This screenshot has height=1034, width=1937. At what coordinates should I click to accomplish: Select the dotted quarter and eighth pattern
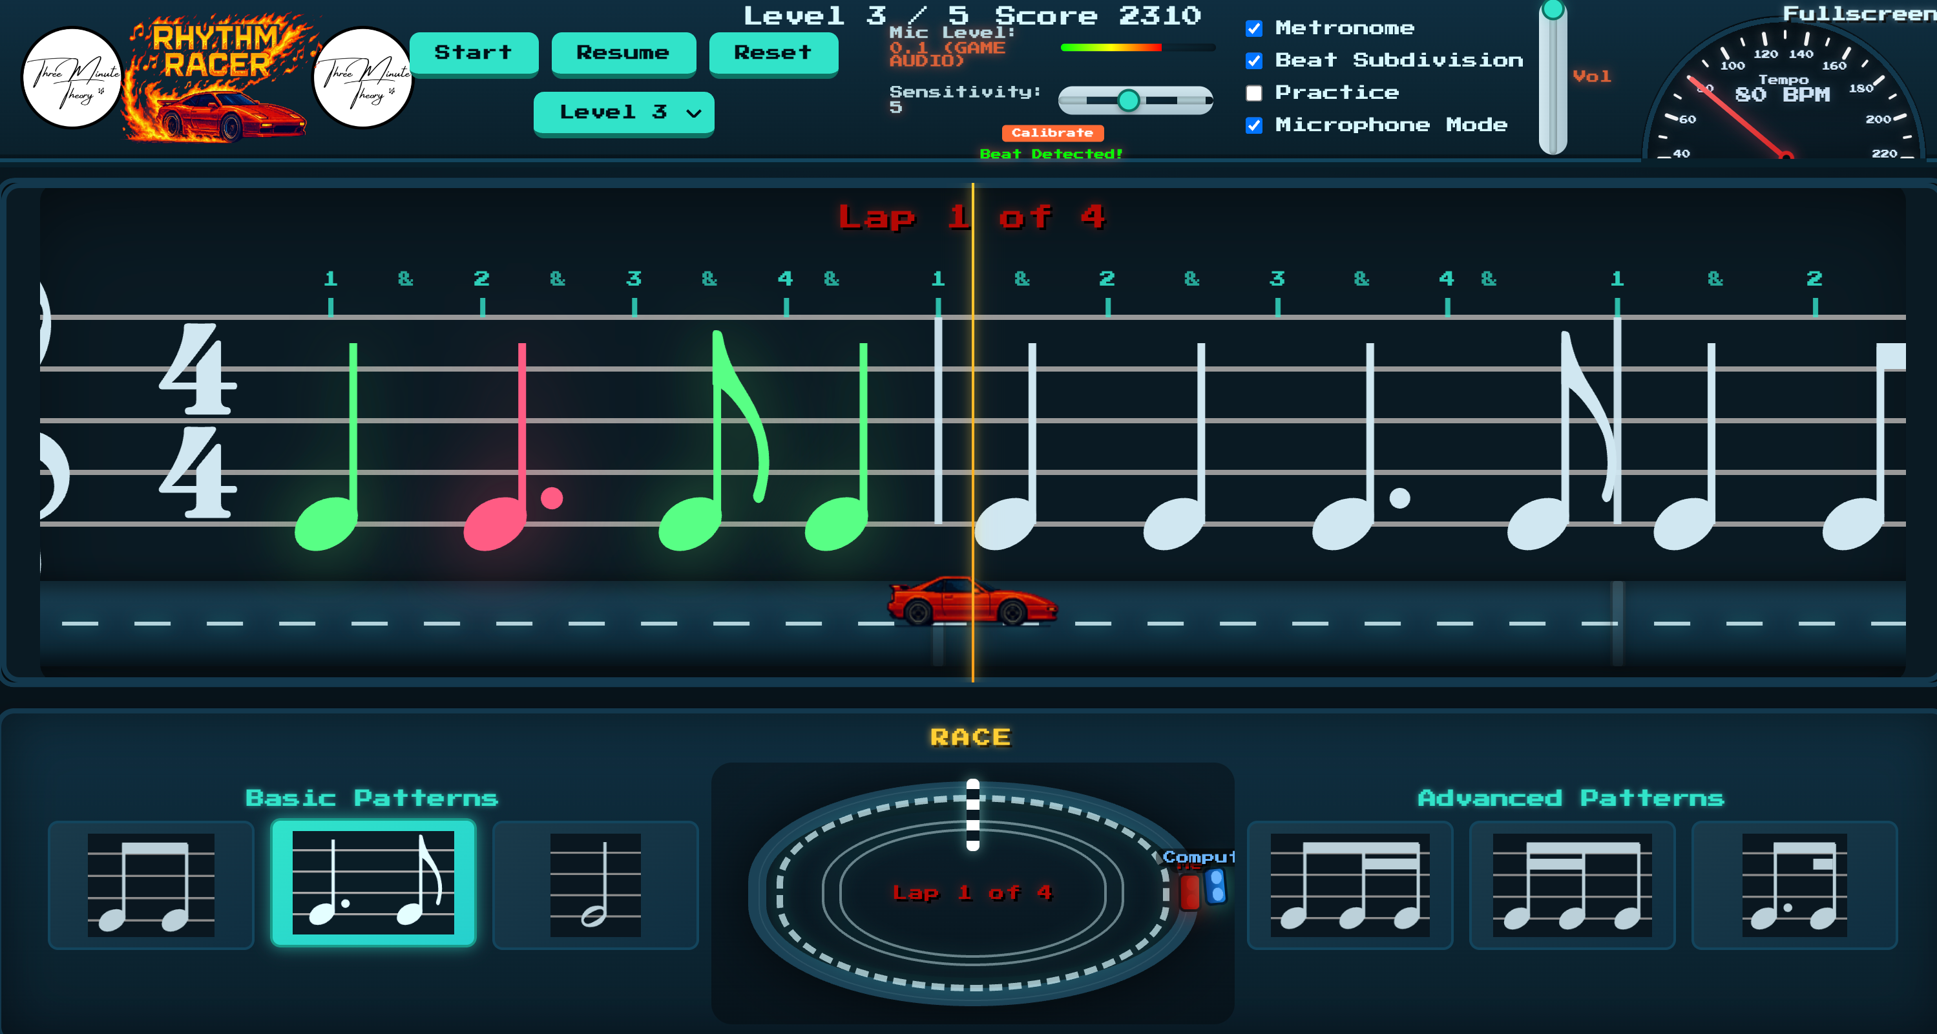373,883
